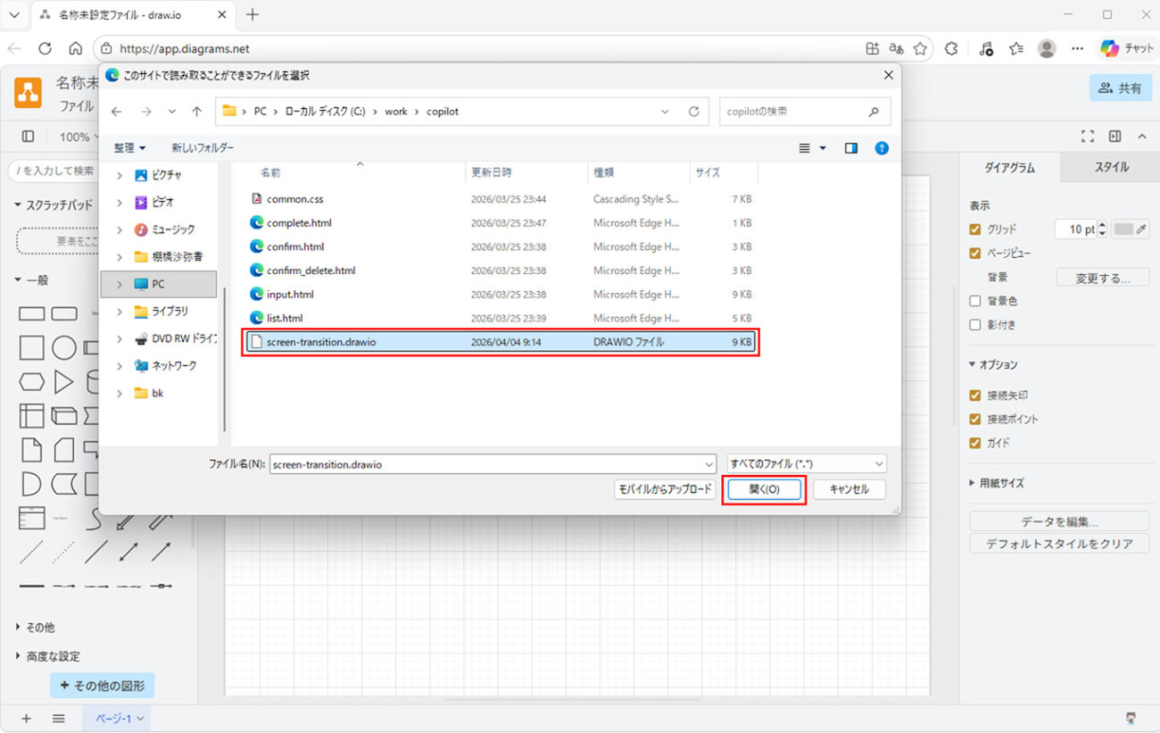Select the triangle shape in shape palette

click(x=63, y=382)
